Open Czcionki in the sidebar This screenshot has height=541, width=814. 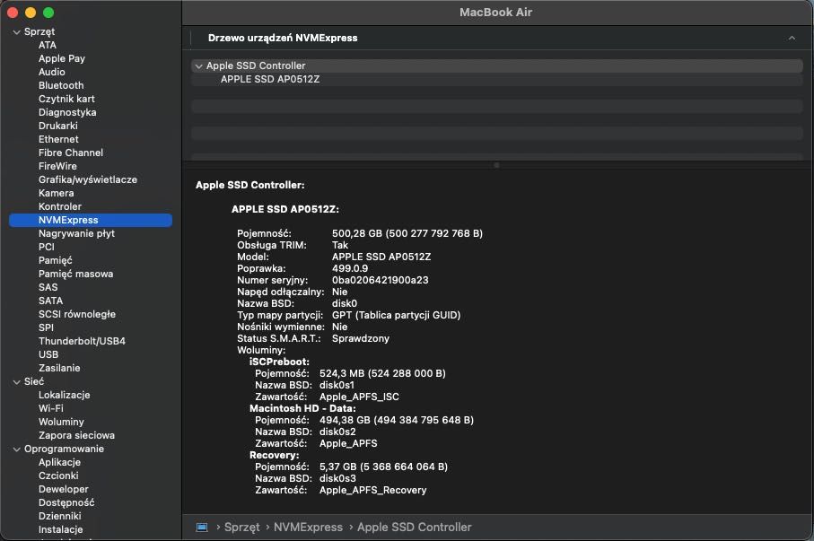tap(58, 476)
